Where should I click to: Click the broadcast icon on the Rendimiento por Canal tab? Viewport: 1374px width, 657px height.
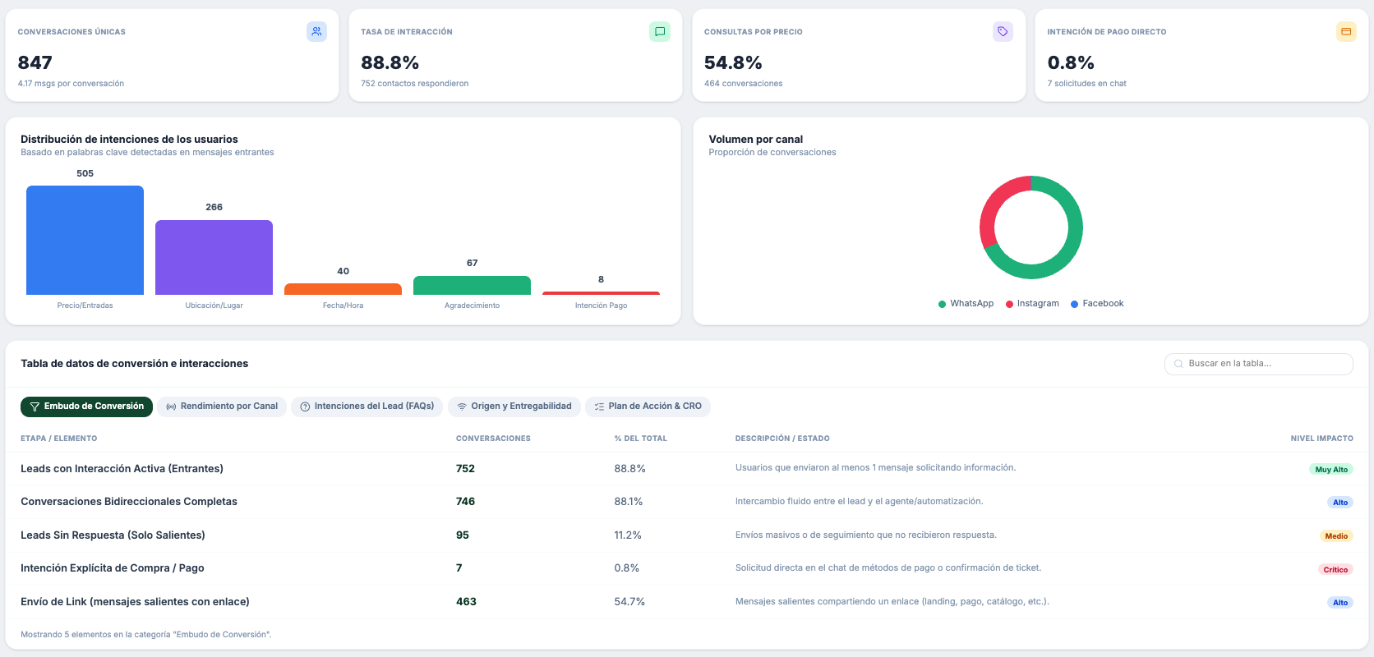[x=171, y=407]
